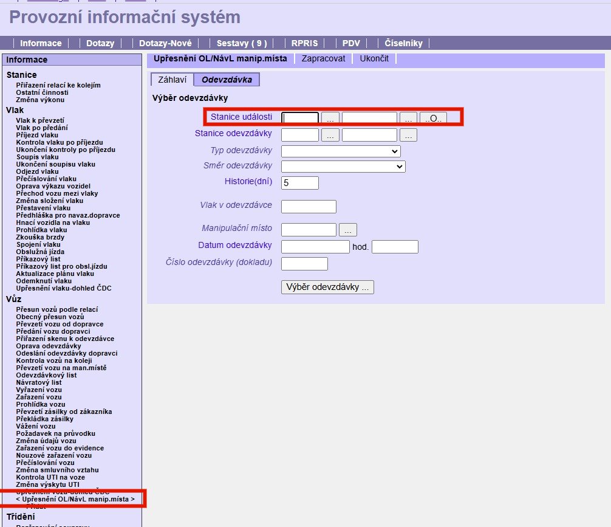The height and width of the screenshot is (527, 611).
Task: Click the Zapracovat link
Action: pos(323,58)
